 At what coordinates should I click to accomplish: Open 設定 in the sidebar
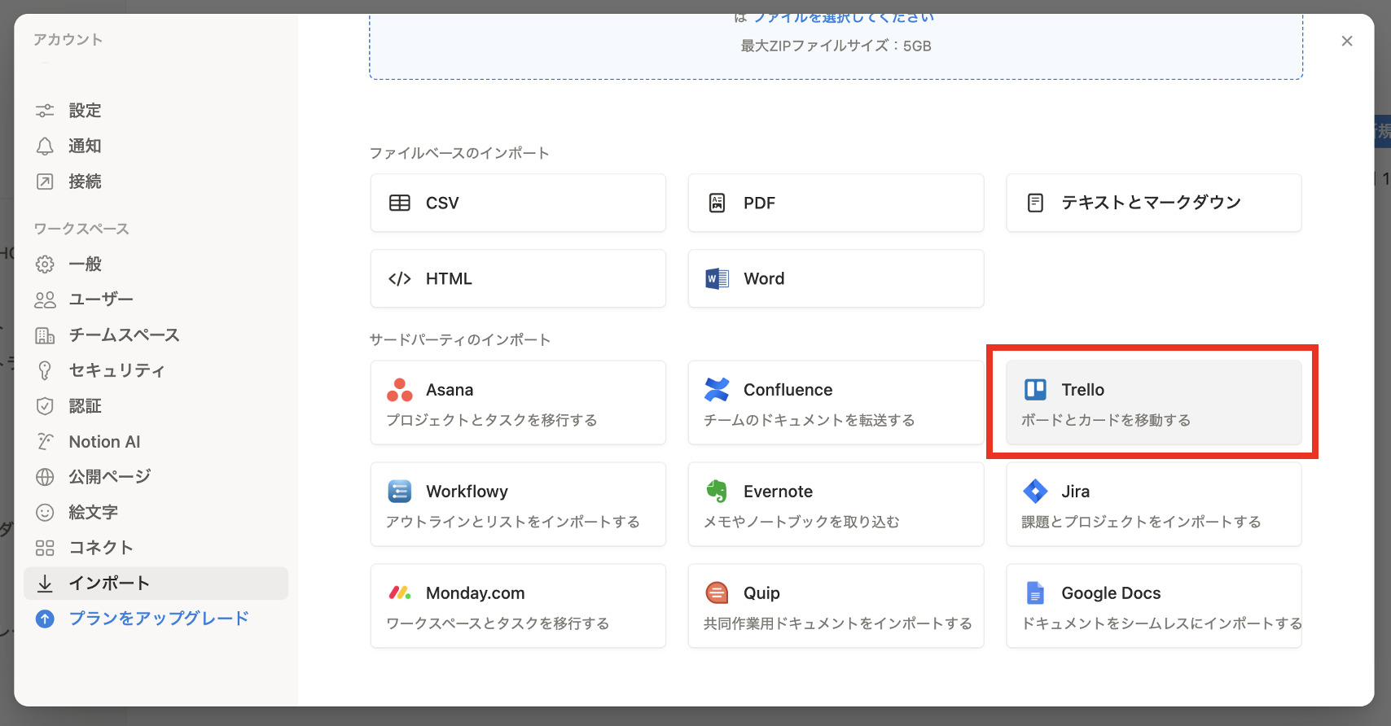156,111
